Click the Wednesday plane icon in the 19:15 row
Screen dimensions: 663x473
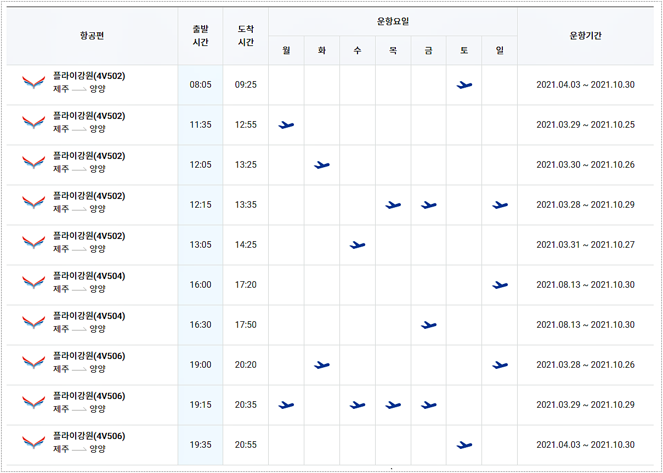point(358,405)
